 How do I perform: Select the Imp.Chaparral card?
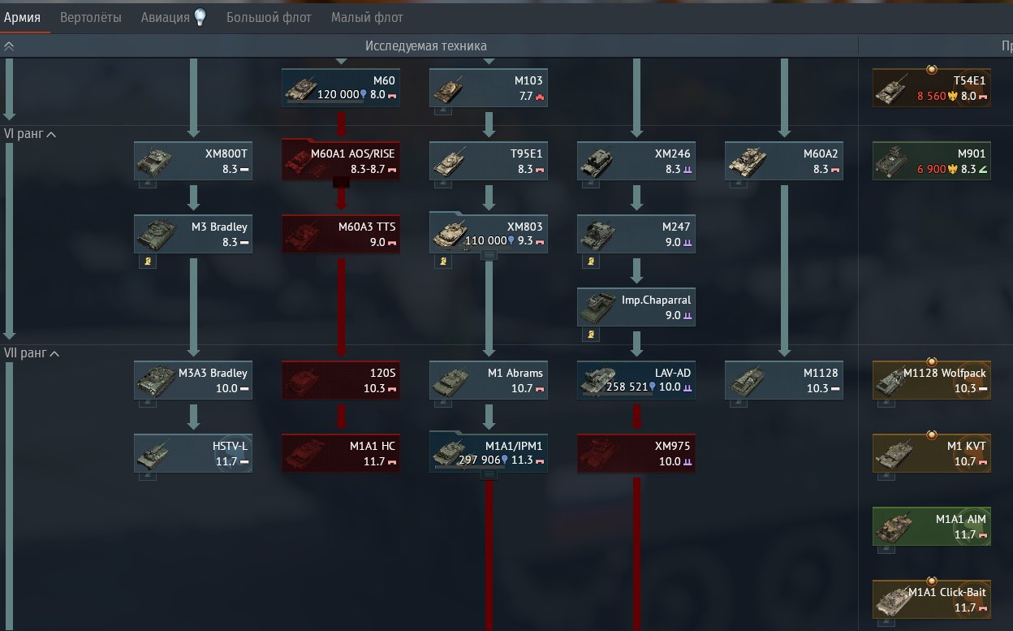(x=636, y=306)
